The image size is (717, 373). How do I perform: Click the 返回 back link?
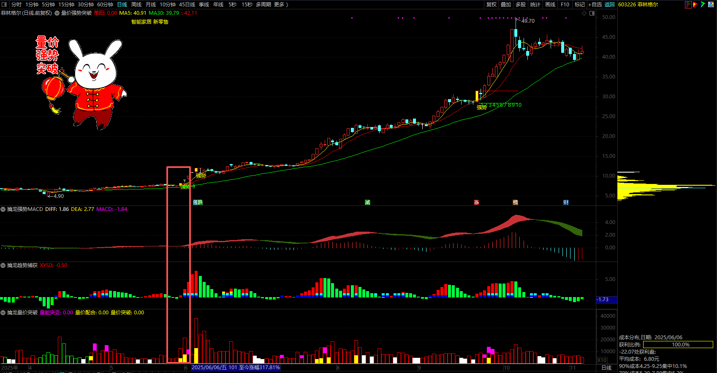click(x=609, y=4)
